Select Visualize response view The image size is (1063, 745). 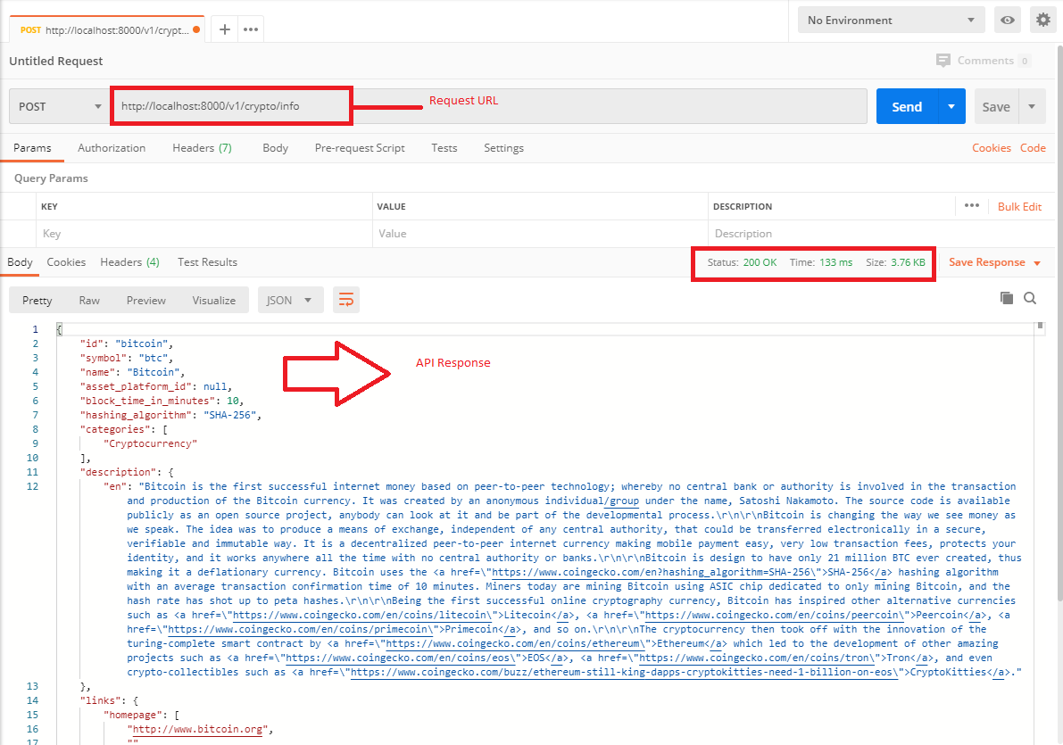click(x=213, y=301)
